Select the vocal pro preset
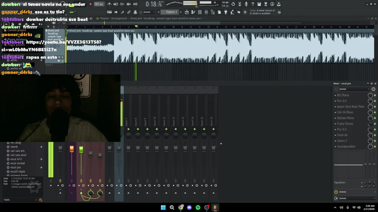The height and width of the screenshot is (212, 378). tap(15, 167)
